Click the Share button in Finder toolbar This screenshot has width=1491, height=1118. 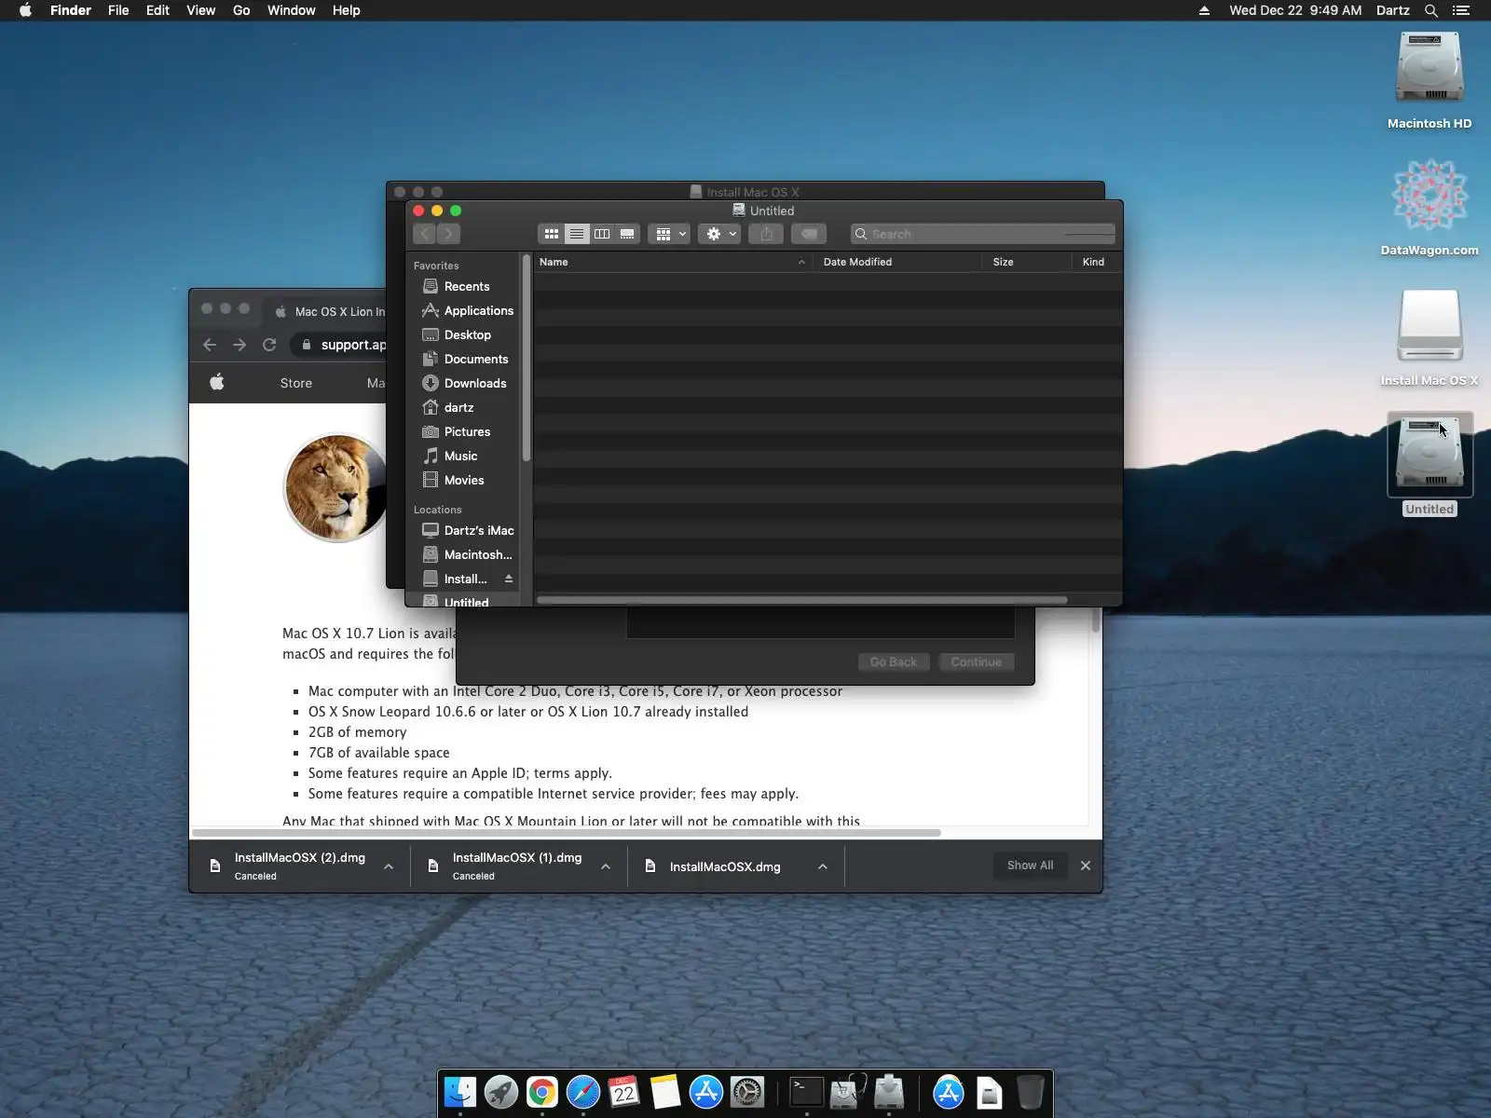click(766, 234)
